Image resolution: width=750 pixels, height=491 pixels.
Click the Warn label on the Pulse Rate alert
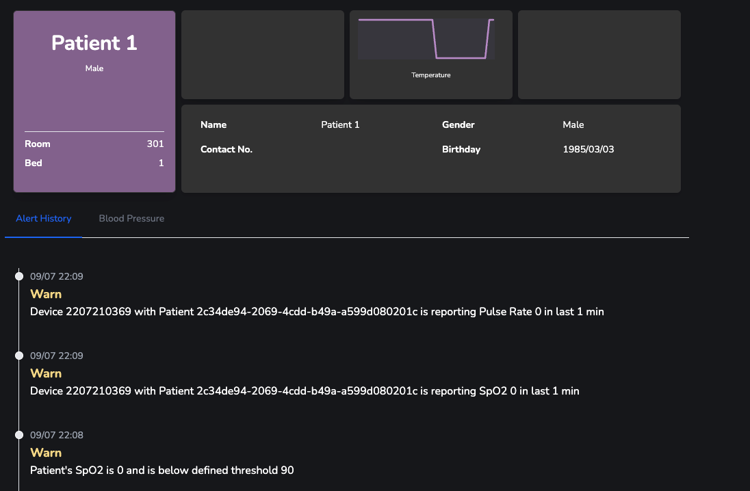pos(46,293)
